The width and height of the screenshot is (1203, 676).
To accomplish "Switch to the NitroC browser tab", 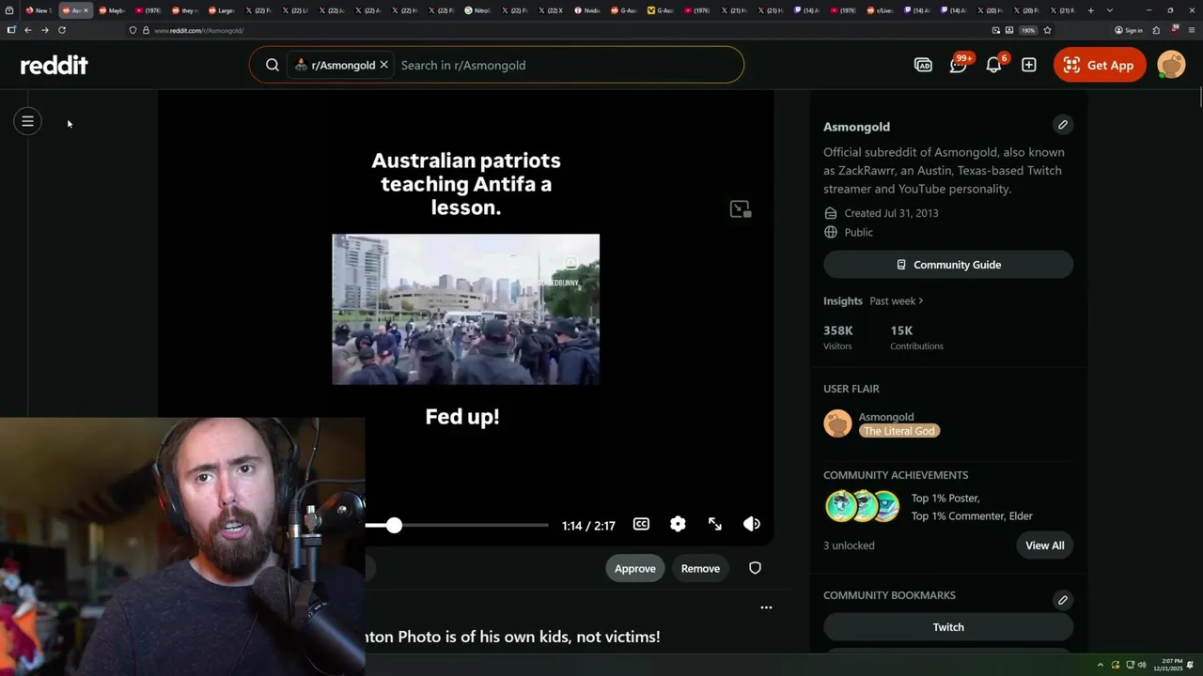I will pos(478,10).
